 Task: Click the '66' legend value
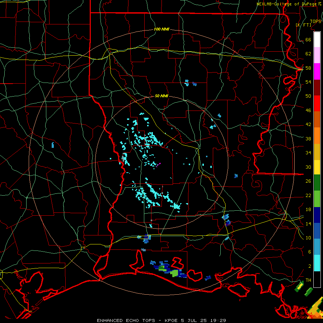pos(308,40)
